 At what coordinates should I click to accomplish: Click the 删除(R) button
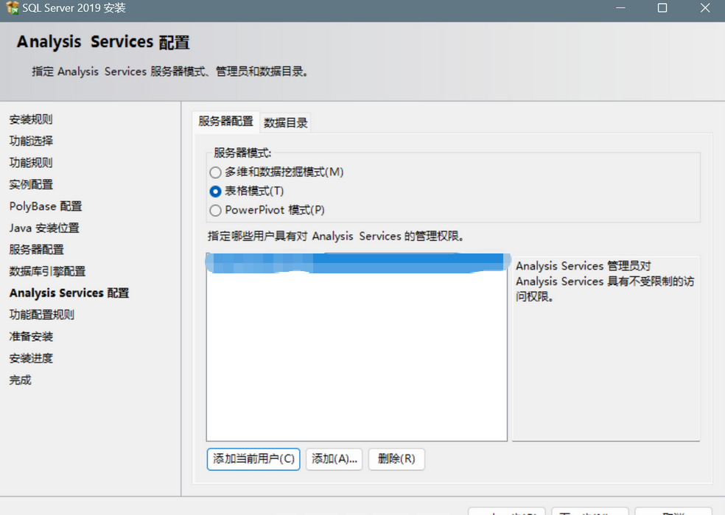pyautogui.click(x=396, y=459)
